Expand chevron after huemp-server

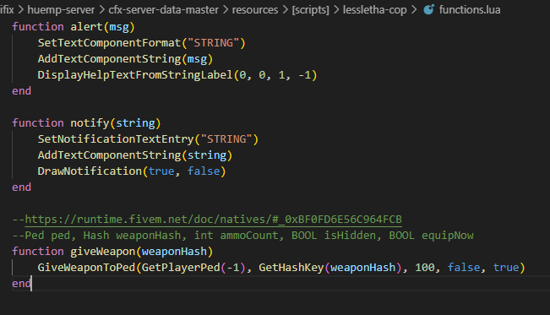pyautogui.click(x=101, y=10)
